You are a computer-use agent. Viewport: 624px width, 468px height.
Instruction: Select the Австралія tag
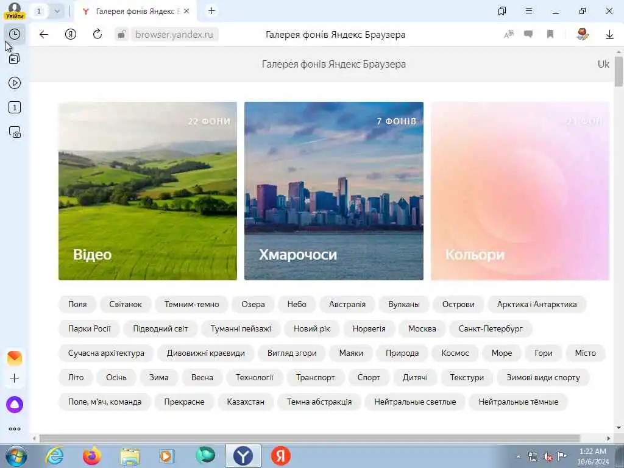pyautogui.click(x=347, y=305)
